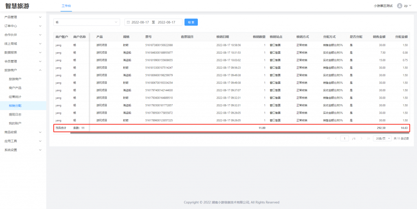This screenshot has height=209, width=417.
Task: Expand the 系统设置 sidebar menu
Action: 23,150
